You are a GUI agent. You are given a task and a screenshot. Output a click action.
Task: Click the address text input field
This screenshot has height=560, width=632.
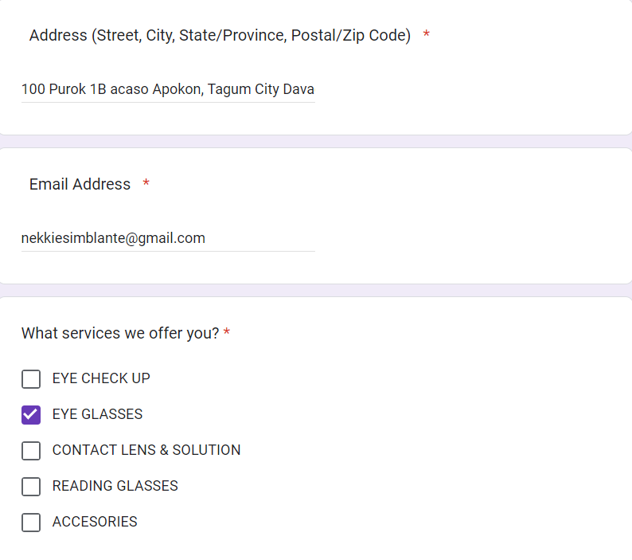(x=168, y=89)
